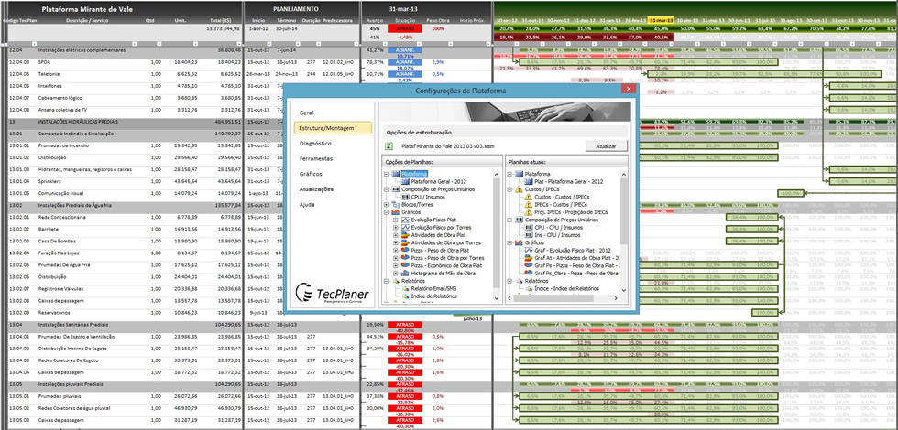The height and width of the screenshot is (430, 898).
Task: Select the Evolução Físico Plat chart icon
Action: (406, 220)
